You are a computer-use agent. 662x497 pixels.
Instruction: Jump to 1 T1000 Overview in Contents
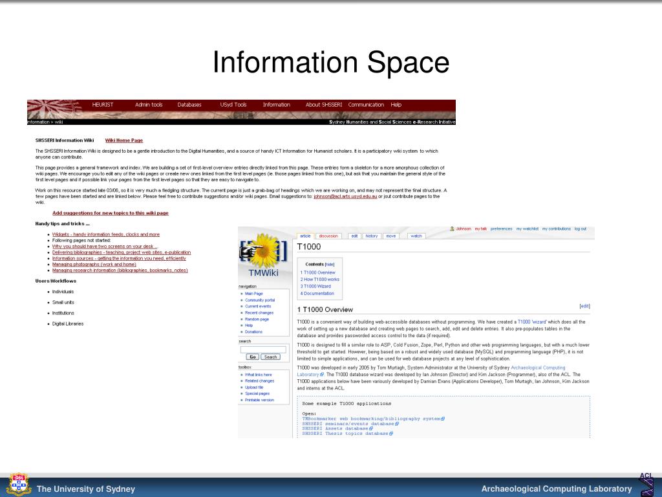(x=318, y=272)
